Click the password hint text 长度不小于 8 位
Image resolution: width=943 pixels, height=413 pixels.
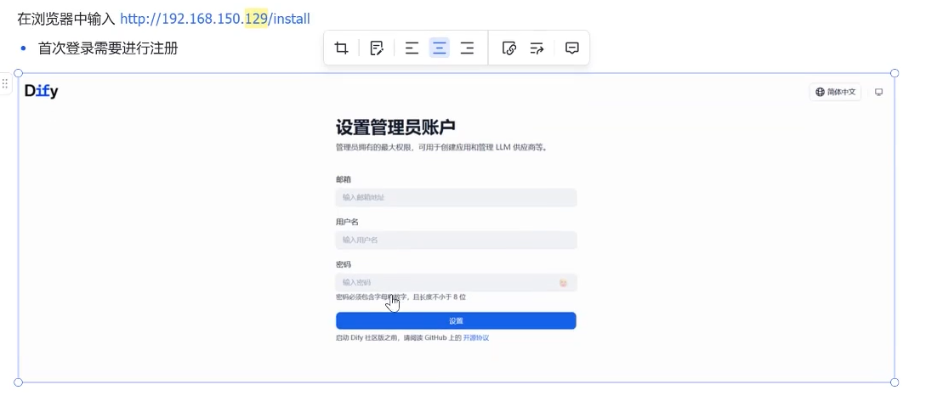(x=443, y=297)
